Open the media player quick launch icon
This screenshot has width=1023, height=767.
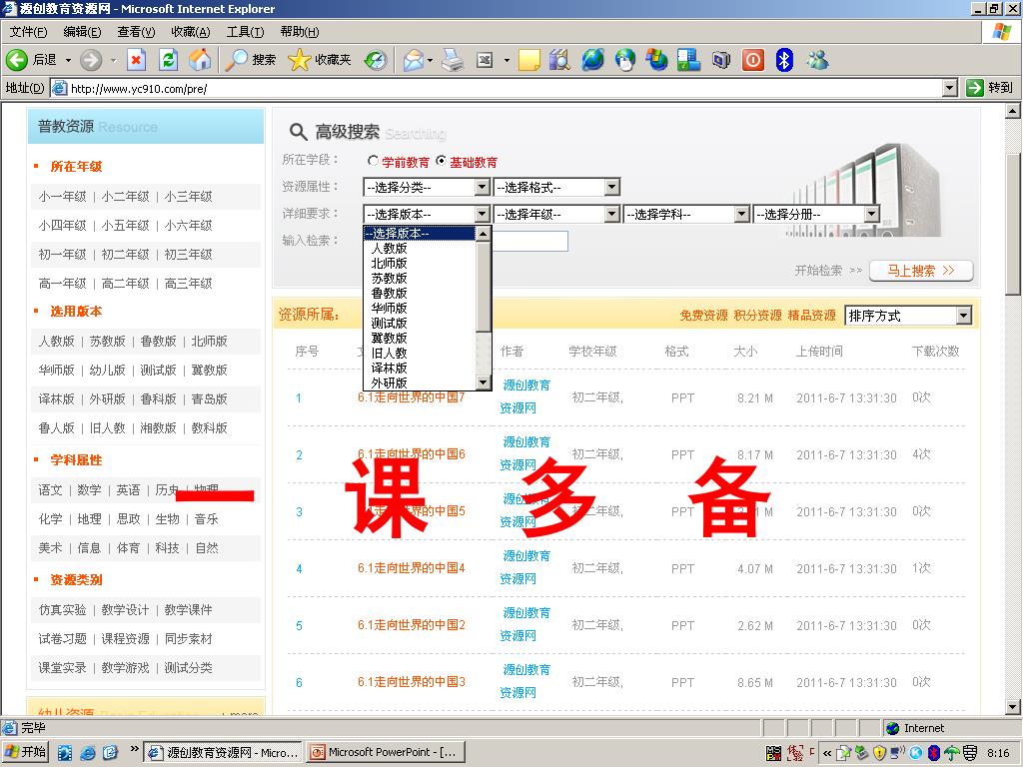coord(64,753)
